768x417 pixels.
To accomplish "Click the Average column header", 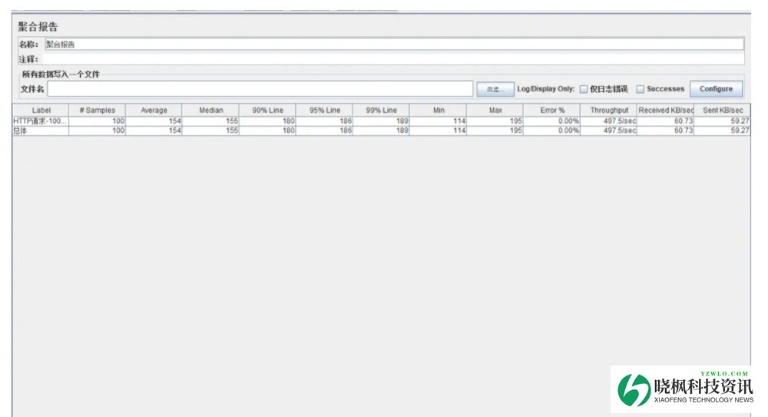I will click(154, 111).
